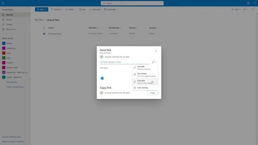Click the Copy button
This screenshot has height=145, width=258.
(152, 93)
